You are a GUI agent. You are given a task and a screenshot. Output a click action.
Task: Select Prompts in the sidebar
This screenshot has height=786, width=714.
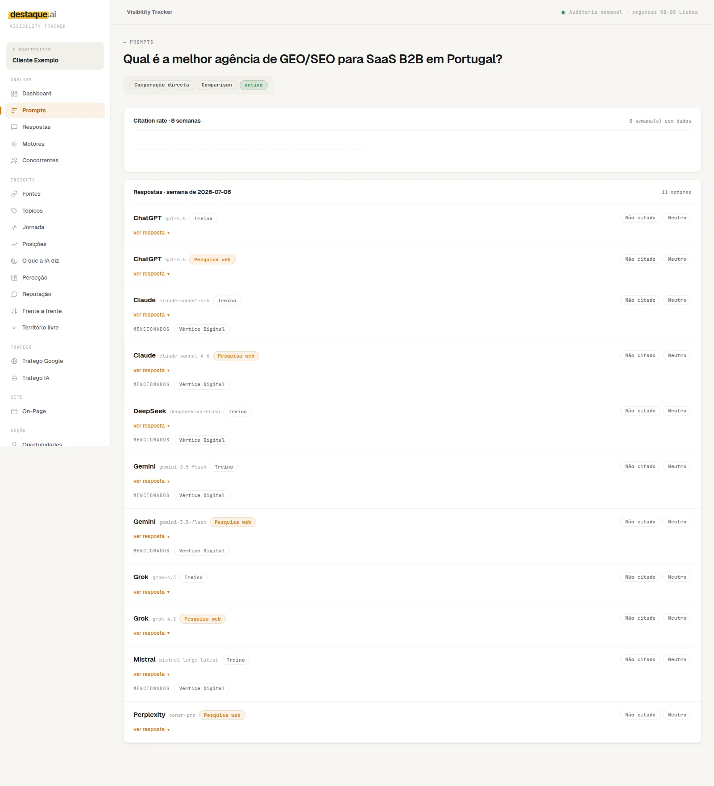55,111
